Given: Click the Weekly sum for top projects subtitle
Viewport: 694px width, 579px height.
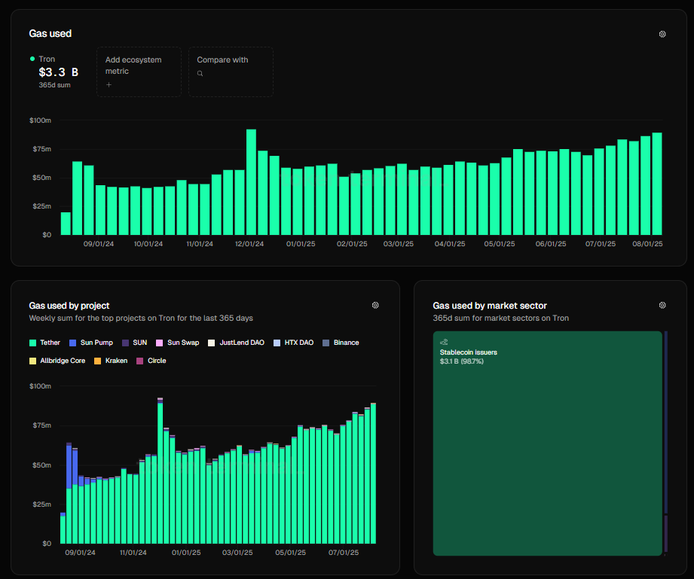Looking at the screenshot, I should (x=141, y=318).
